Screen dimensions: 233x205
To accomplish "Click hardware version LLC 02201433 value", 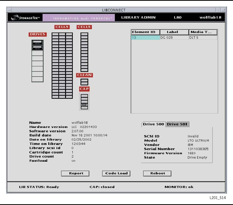I will pos(84,127).
